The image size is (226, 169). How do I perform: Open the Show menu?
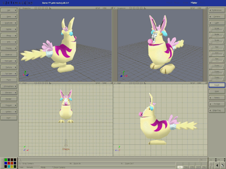tap(9, 35)
